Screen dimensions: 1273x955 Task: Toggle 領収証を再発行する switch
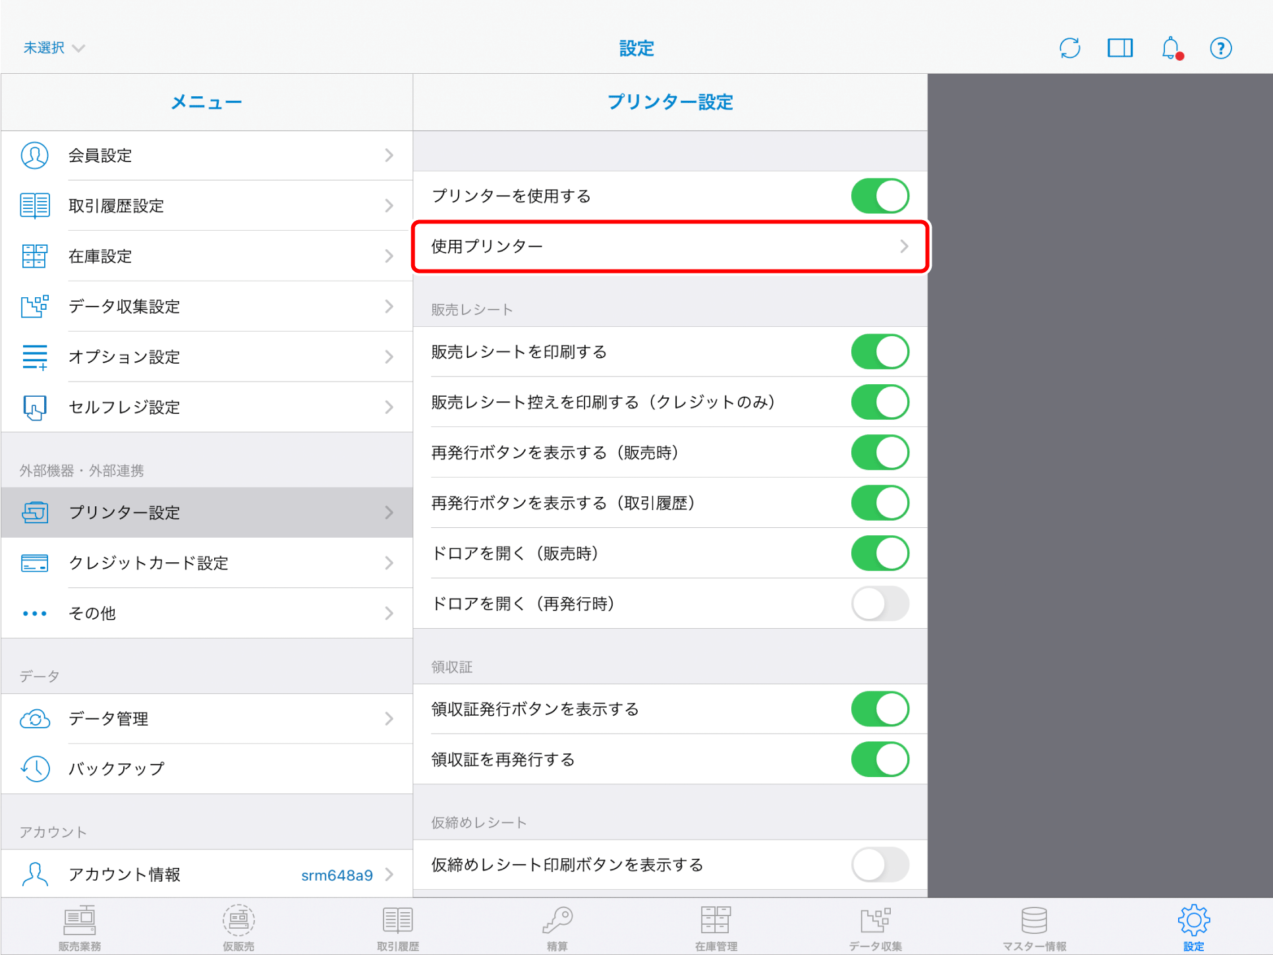coord(880,759)
